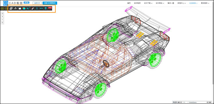Image resolution: width=214 pixels, height=104 pixels.
Task: Expand the 软件下载 dropdown menu
Action: (x=148, y=3)
